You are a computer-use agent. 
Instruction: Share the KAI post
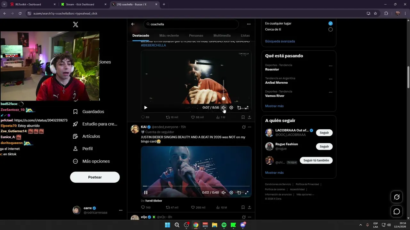[250, 207]
